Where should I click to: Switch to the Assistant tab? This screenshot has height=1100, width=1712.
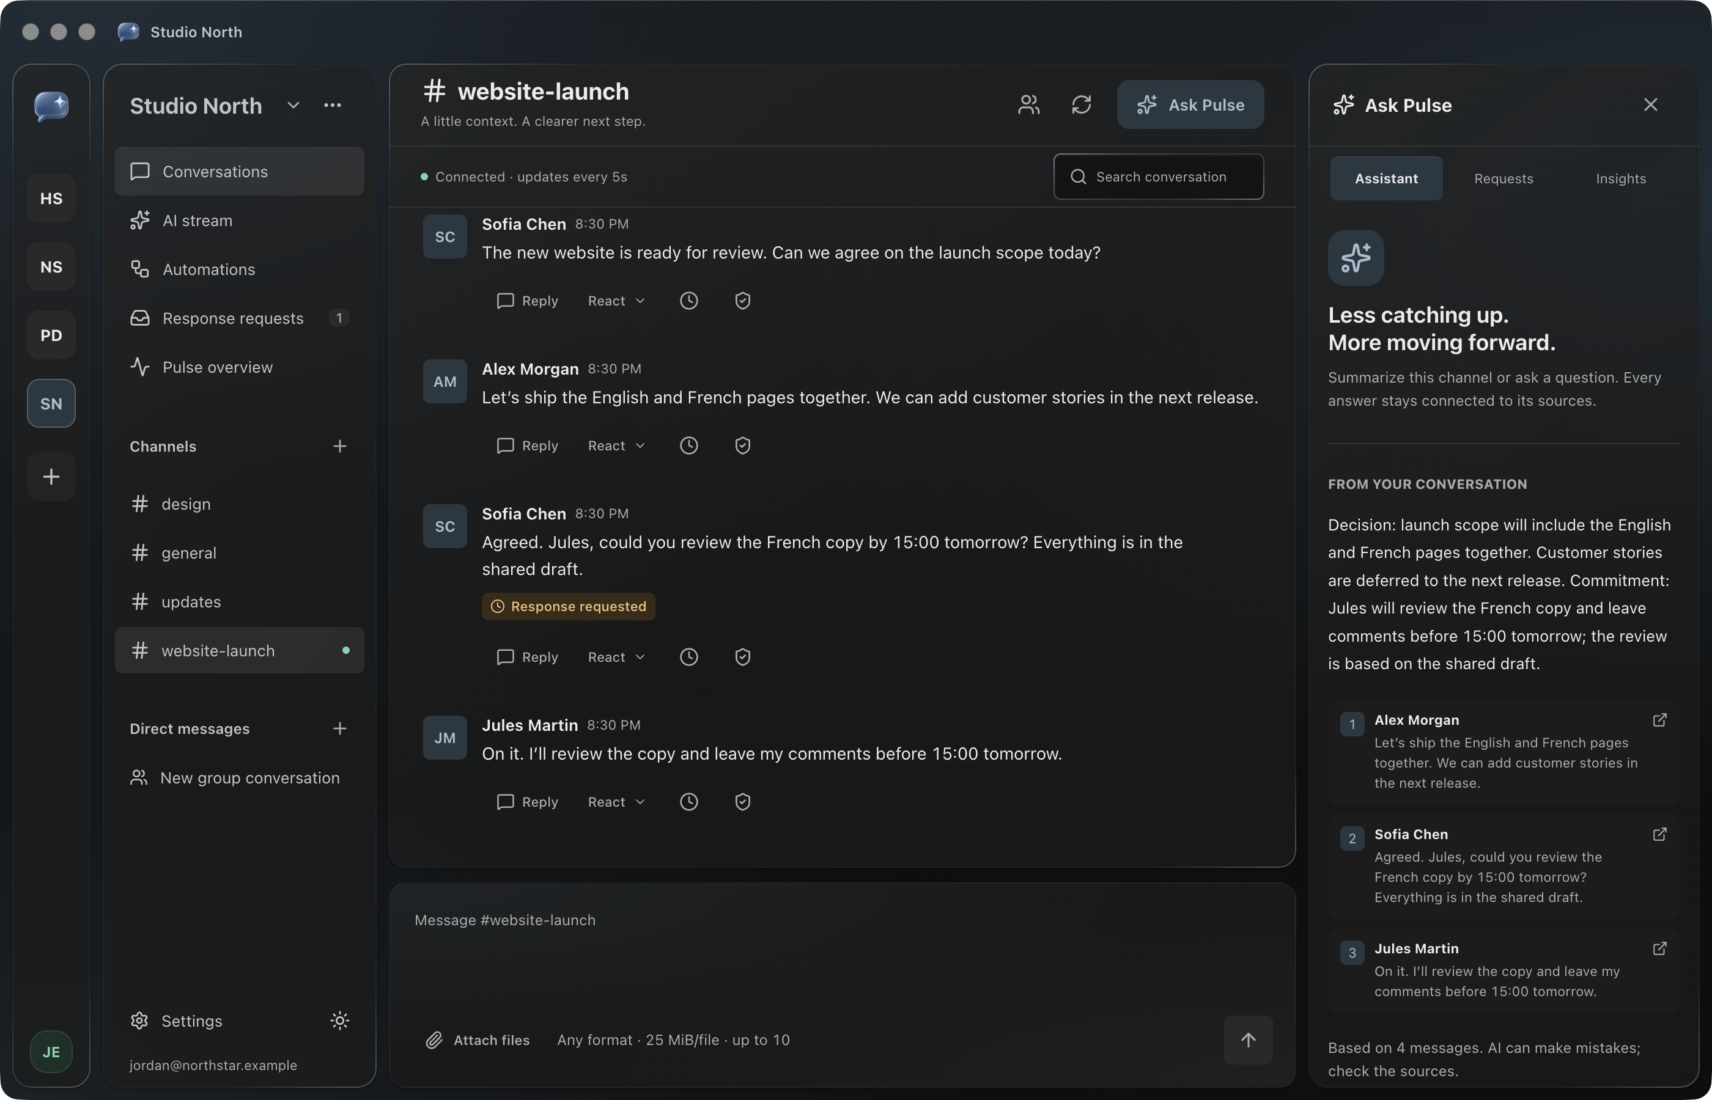(x=1385, y=178)
